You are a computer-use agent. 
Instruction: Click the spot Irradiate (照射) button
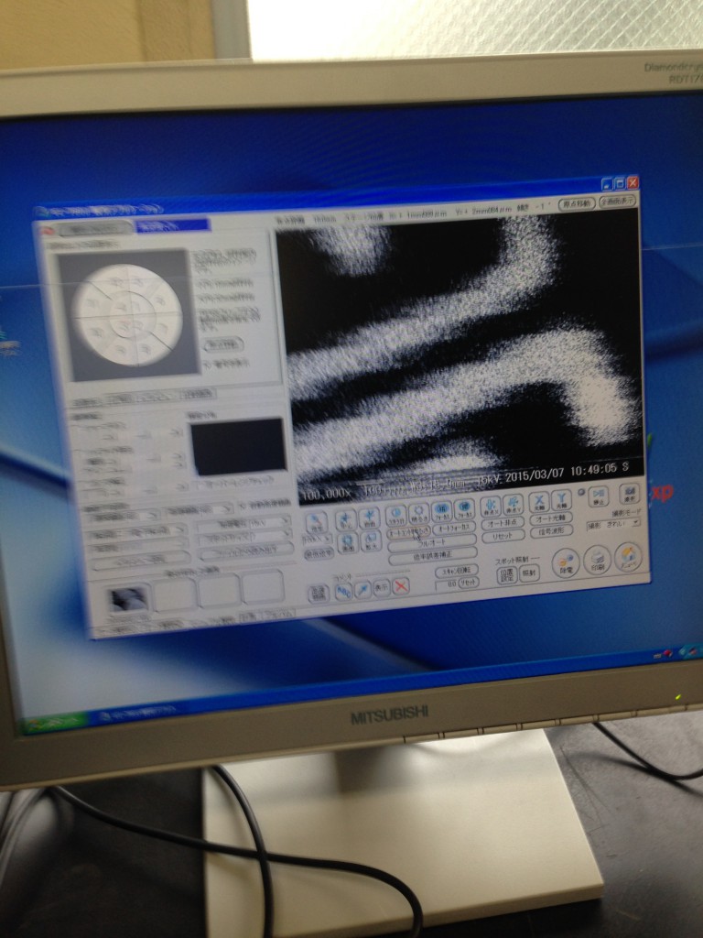tap(529, 573)
